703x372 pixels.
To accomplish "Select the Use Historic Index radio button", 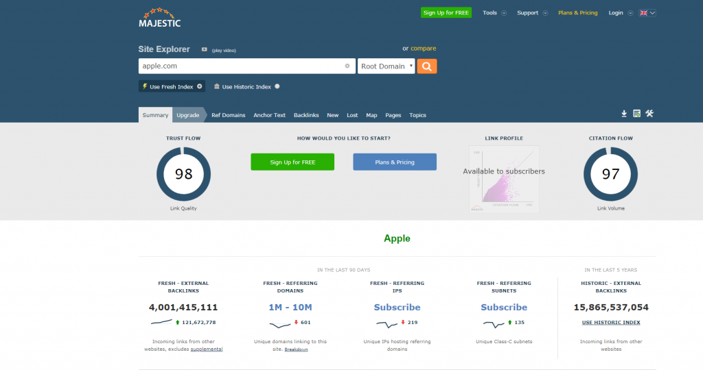I will (x=277, y=86).
